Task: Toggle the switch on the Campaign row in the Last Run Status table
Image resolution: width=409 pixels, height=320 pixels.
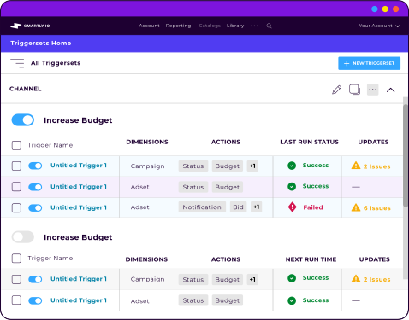Action: pos(35,166)
